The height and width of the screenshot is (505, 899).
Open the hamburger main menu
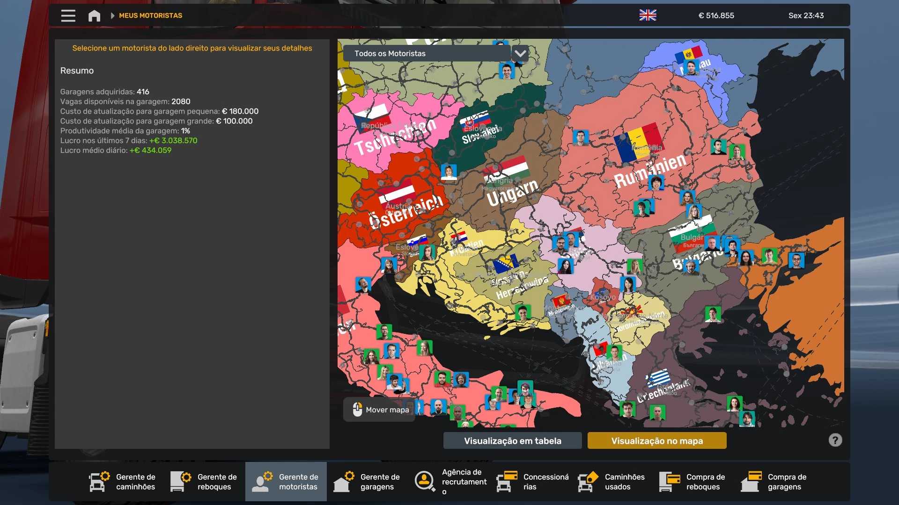click(68, 15)
